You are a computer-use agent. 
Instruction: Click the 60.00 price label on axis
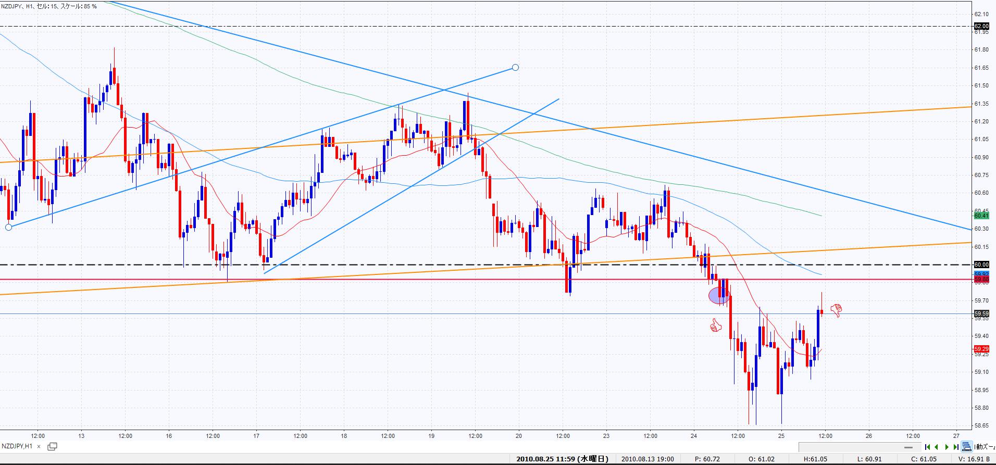(x=981, y=265)
